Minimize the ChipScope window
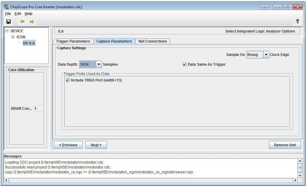Image resolution: width=307 pixels, height=187 pixels. click(x=277, y=7)
